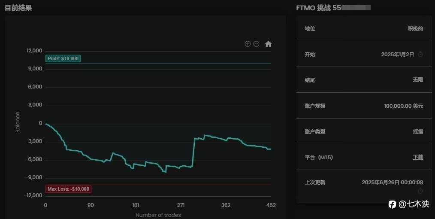The image size is (435, 219).
Task: Click the 积极的 status value
Action: pyautogui.click(x=415, y=28)
